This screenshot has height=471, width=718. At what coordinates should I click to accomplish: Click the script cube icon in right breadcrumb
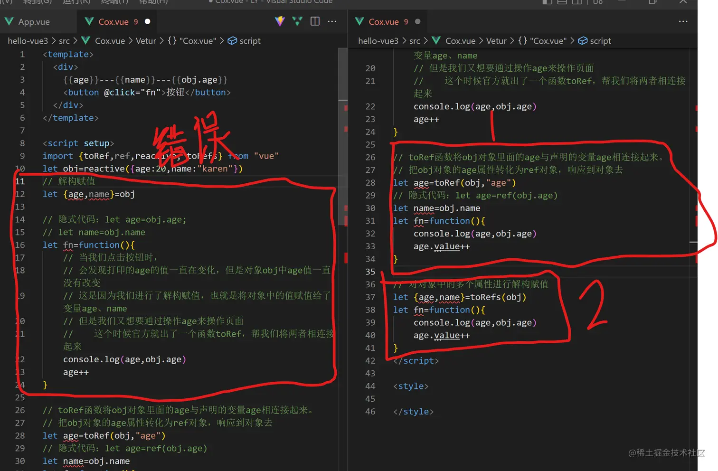tap(583, 41)
